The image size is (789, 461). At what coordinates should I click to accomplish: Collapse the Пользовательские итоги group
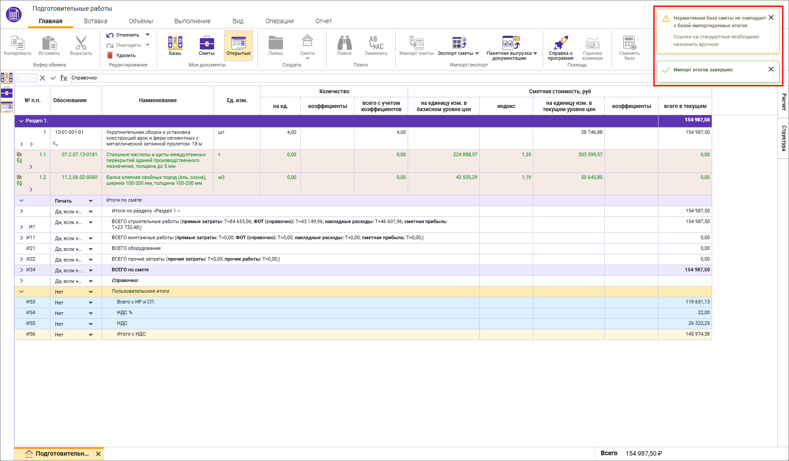(21, 291)
